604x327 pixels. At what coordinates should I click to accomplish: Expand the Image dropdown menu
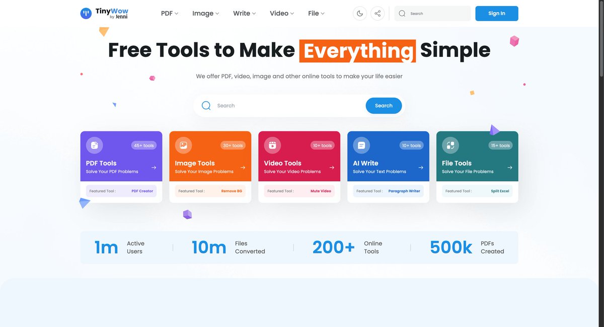click(x=205, y=14)
